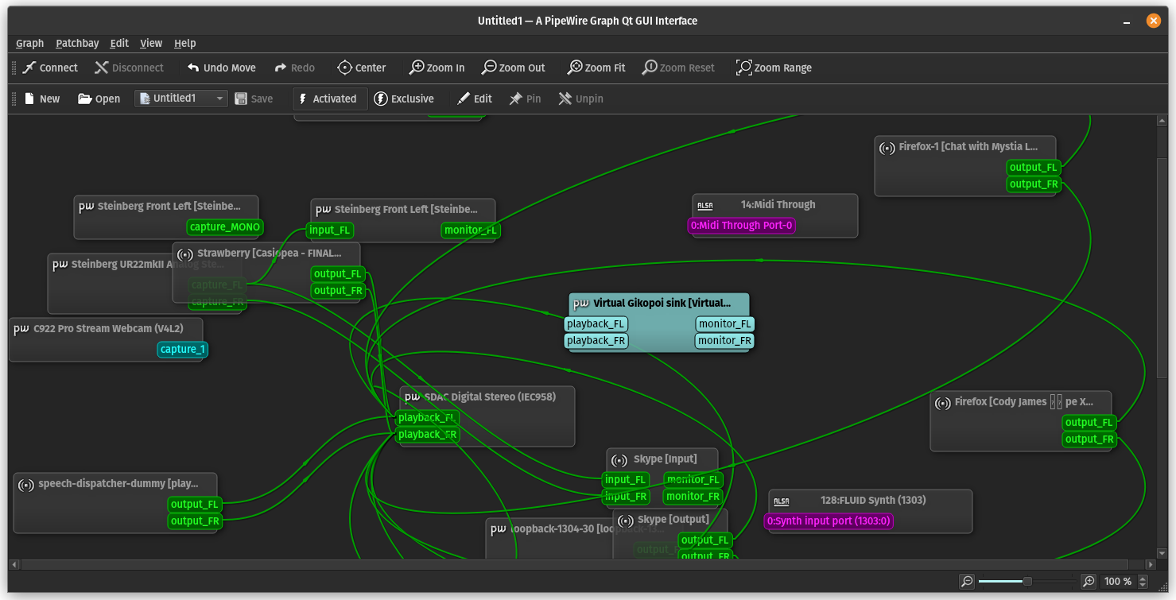
Task: Select the 128:FLUID Synth node title
Action: pos(873,501)
